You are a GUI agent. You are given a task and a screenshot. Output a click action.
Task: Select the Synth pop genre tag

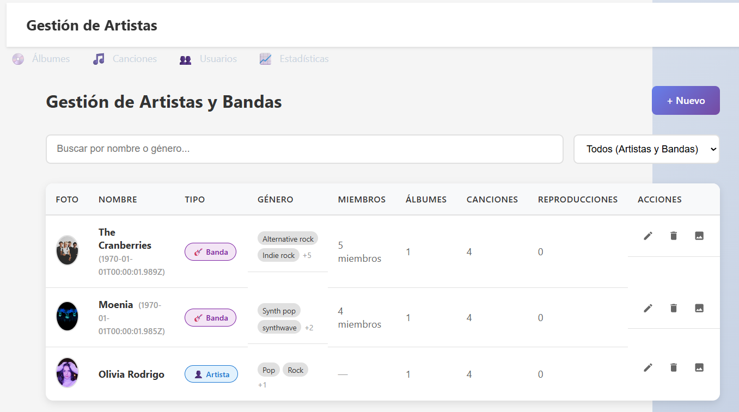pos(279,311)
